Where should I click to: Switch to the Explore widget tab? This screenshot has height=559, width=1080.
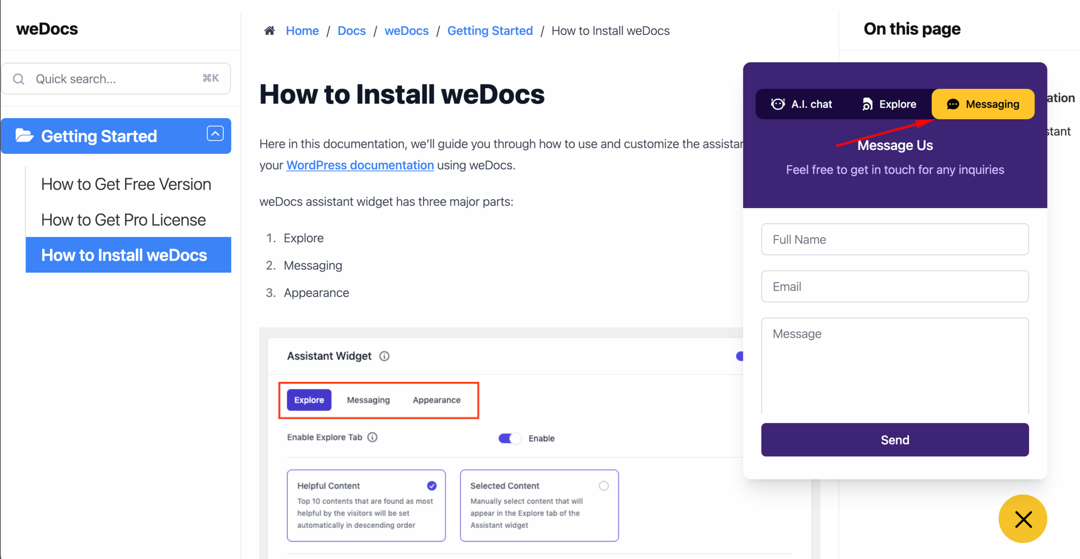(x=889, y=104)
